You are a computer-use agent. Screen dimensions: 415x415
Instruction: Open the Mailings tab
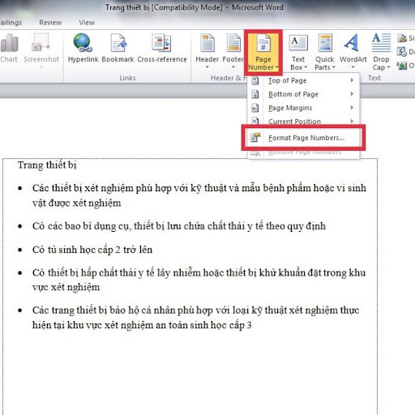[x=11, y=23]
